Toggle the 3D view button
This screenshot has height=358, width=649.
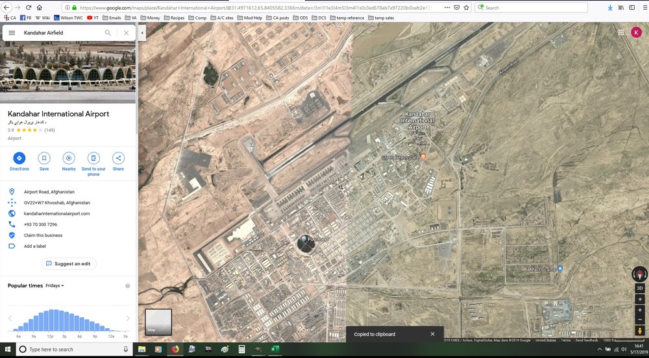[639, 288]
